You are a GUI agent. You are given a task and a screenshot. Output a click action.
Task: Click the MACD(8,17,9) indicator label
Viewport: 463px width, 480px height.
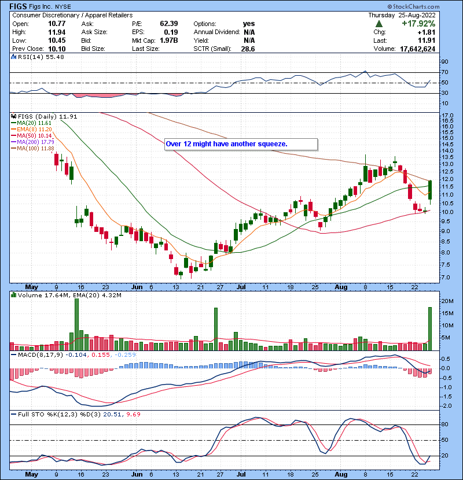(x=41, y=355)
